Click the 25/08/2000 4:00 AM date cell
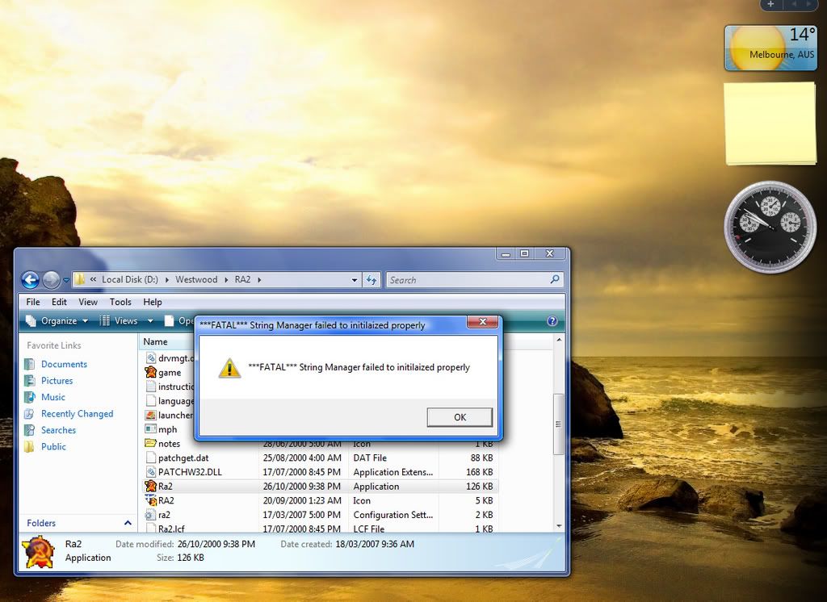 302,458
